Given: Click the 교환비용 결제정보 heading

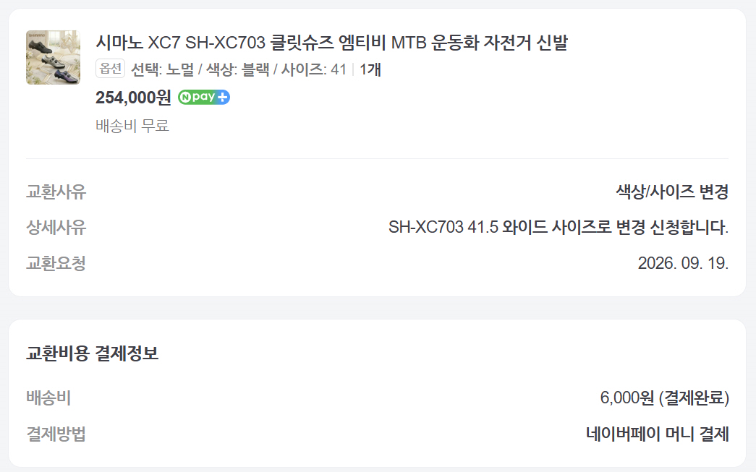Looking at the screenshot, I should tap(92, 353).
